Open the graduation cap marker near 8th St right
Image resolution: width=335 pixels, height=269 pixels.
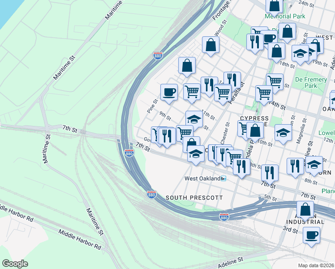pyautogui.click(x=314, y=166)
